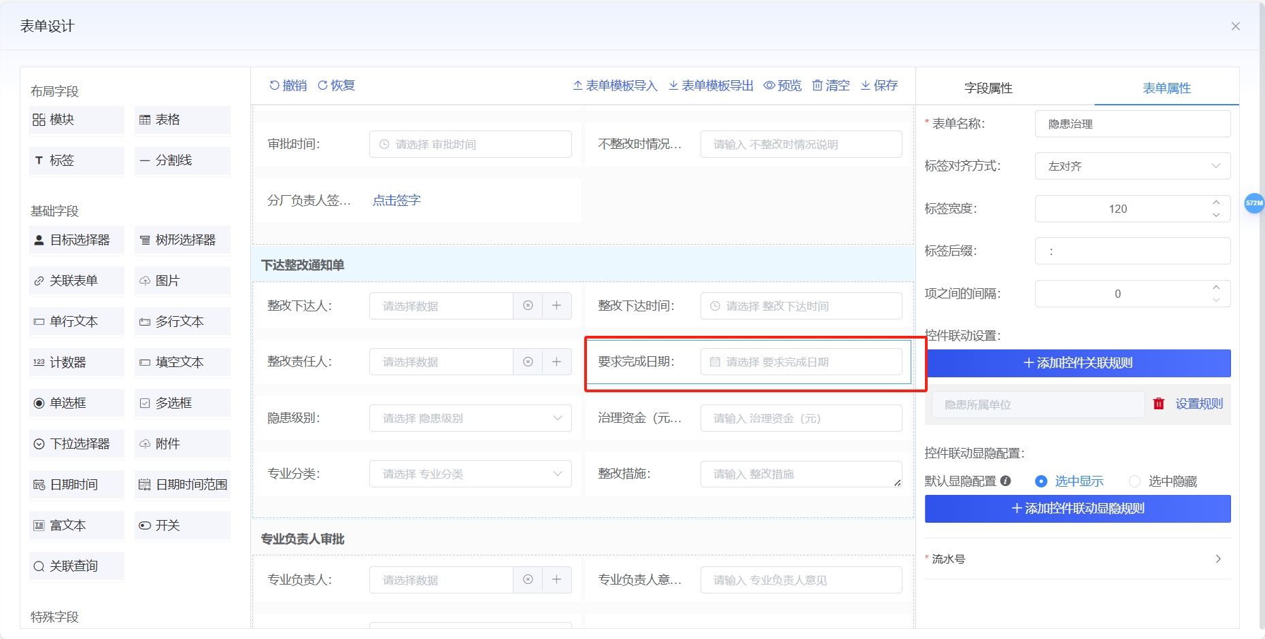This screenshot has height=639, width=1265.
Task: Focus the 整改措施 text area
Action: 801,474
